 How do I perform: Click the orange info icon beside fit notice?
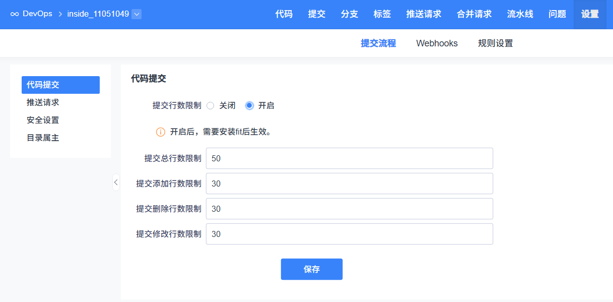click(161, 132)
